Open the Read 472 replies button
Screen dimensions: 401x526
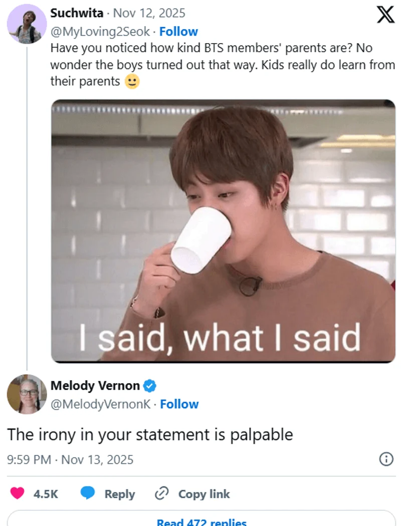pyautogui.click(x=202, y=522)
